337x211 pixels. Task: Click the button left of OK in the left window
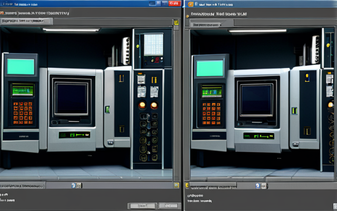(142, 206)
